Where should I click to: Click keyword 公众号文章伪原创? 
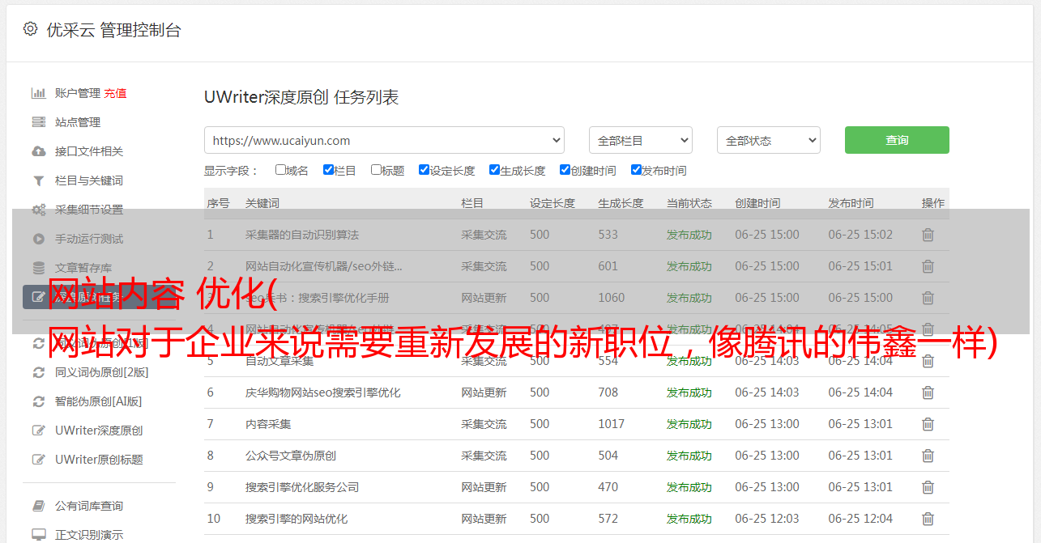coord(291,456)
